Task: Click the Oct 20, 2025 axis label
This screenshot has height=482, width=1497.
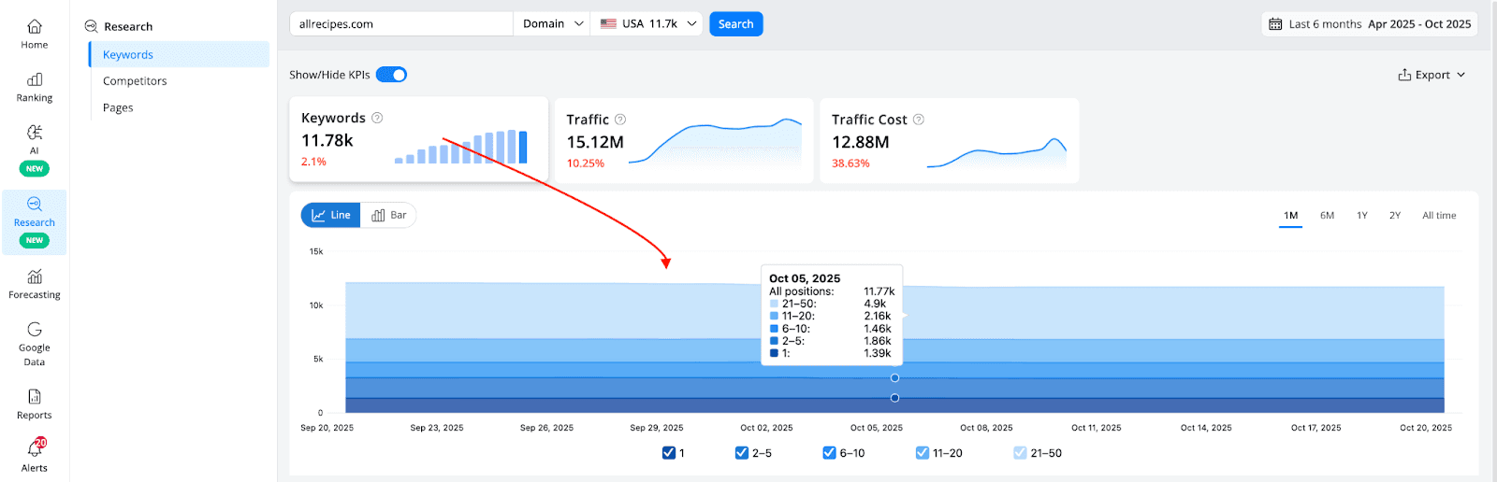Action: pos(1426,428)
